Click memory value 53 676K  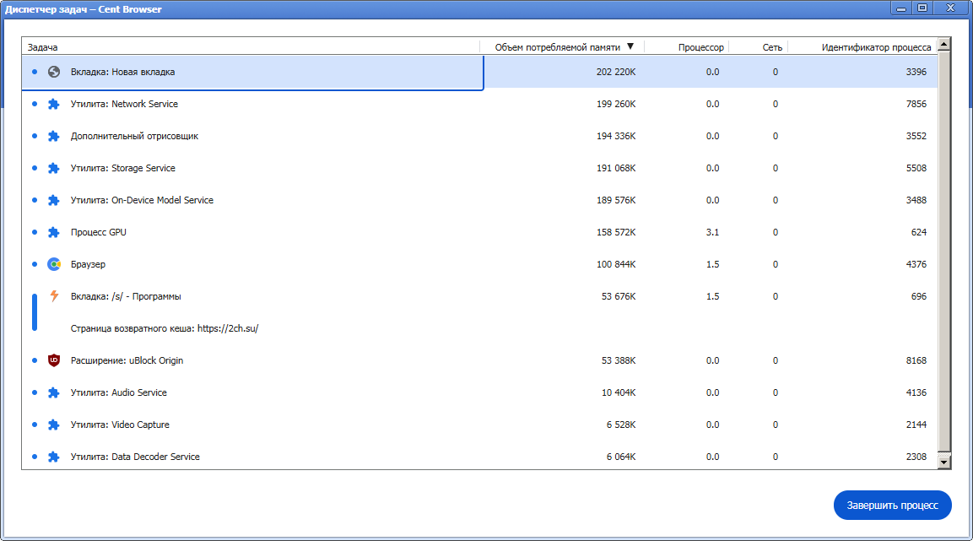pyautogui.click(x=618, y=296)
